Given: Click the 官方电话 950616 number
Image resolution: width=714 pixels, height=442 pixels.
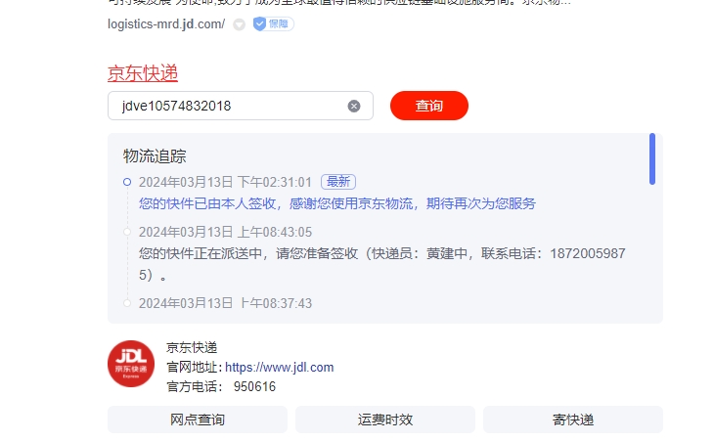Looking at the screenshot, I should pyautogui.click(x=254, y=386).
